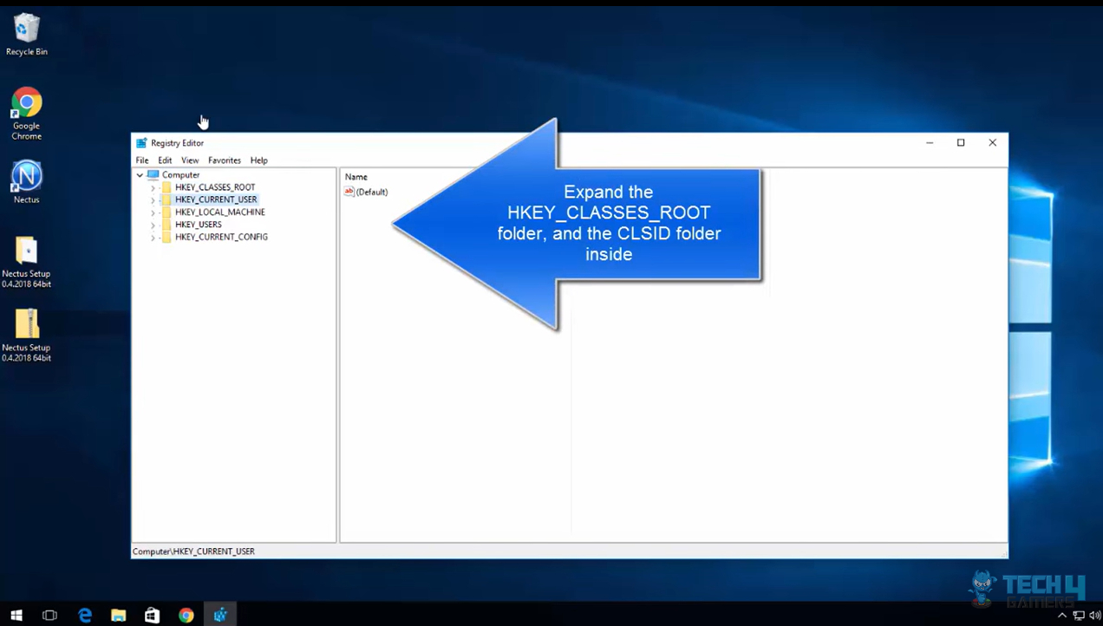Viewport: 1103px width, 626px height.
Task: Select the HKEY_LOCAL_MACHINE folder icon
Action: [166, 212]
